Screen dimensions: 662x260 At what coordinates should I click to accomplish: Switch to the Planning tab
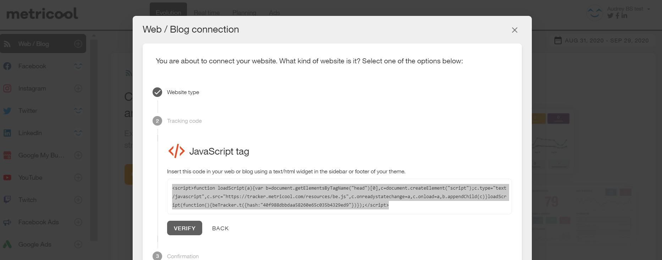(x=244, y=13)
